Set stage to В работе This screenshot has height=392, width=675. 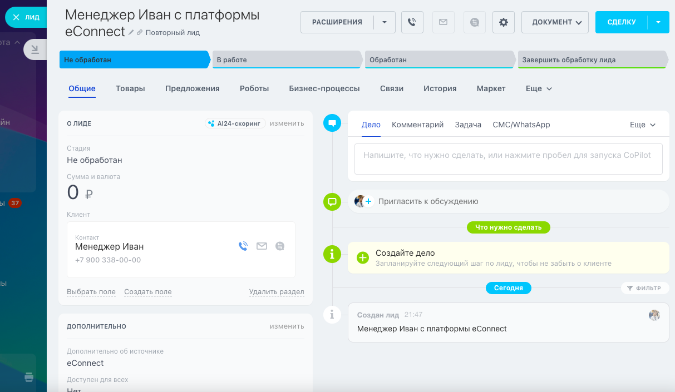pos(287,59)
